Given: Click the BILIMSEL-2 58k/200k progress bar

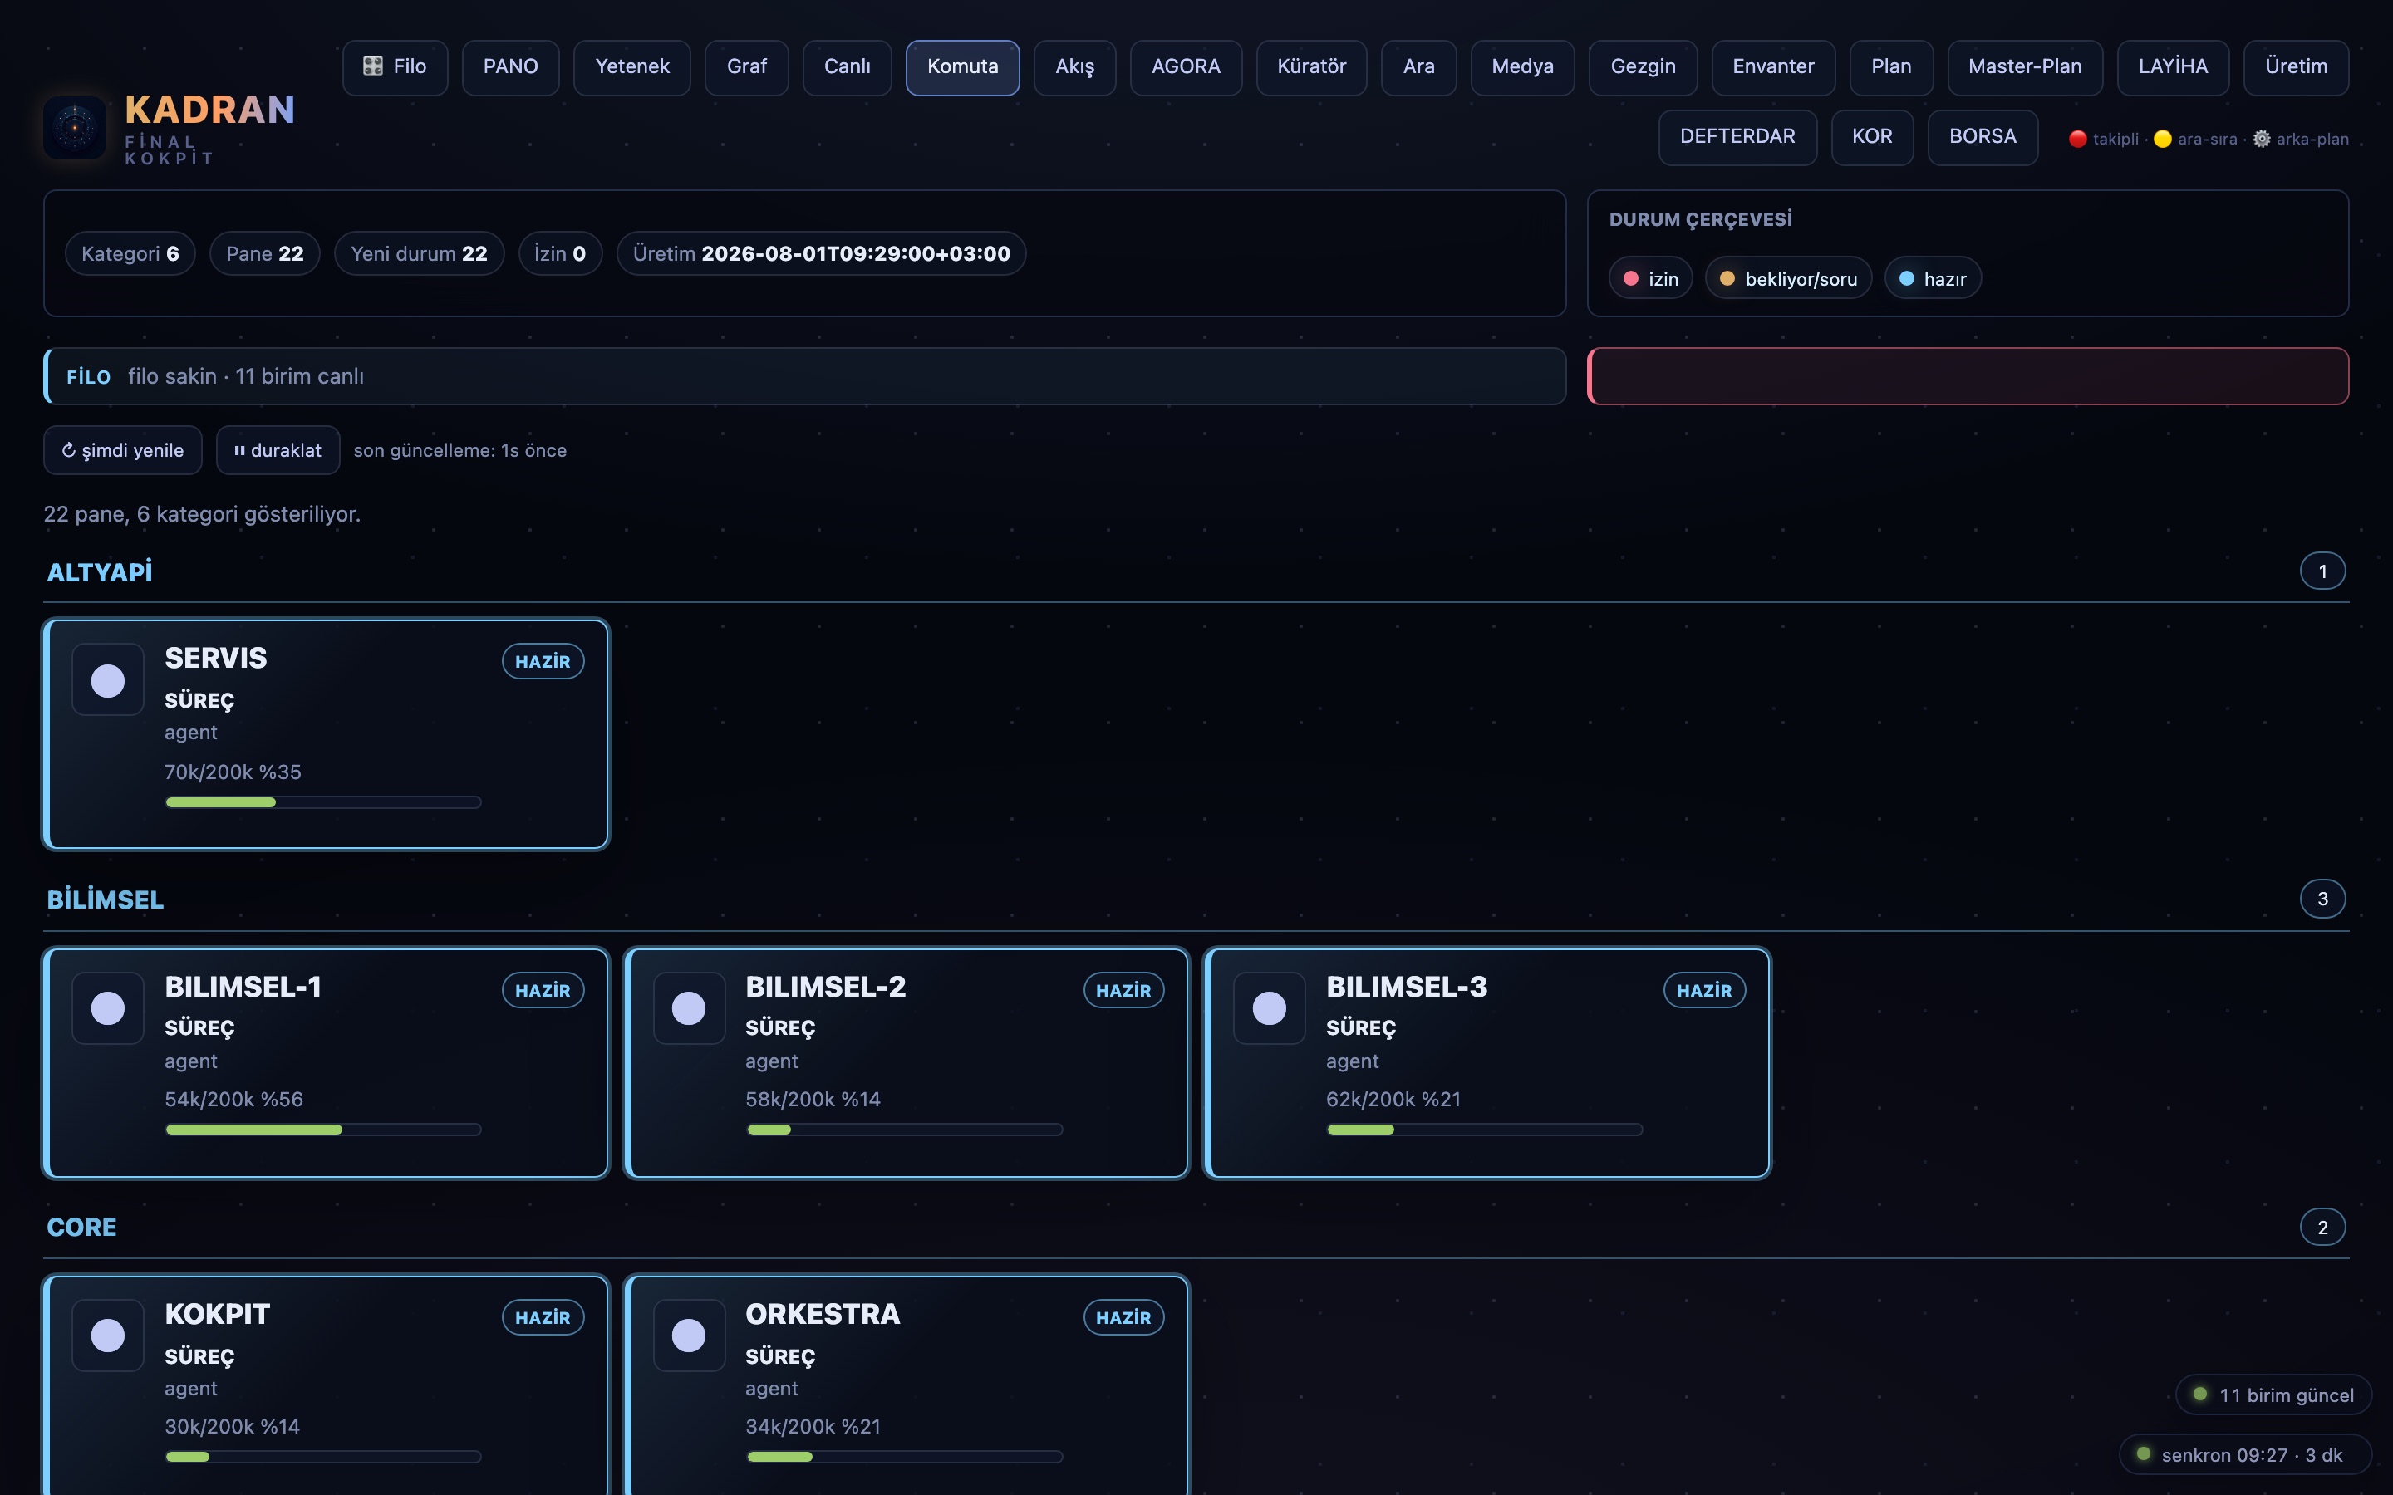Looking at the screenshot, I should pos(905,1130).
